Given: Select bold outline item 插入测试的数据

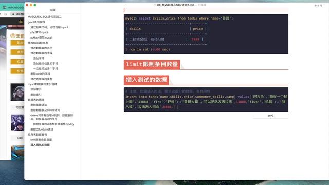Looking at the screenshot, I should pyautogui.click(x=40, y=145).
